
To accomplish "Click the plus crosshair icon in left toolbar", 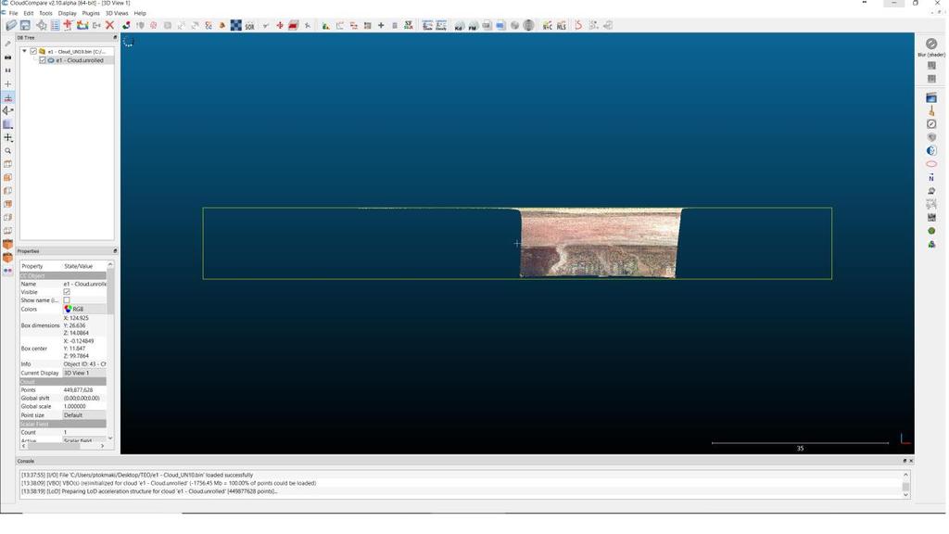I will coord(7,83).
